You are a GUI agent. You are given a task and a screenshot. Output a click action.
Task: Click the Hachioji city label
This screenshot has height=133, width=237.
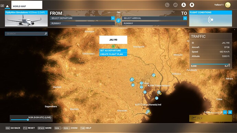click(57, 87)
